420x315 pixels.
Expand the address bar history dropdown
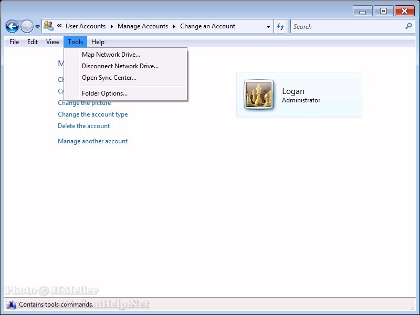click(268, 26)
